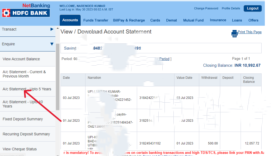271x156 pixels.
Task: Open View Cheque Status
Action: coord(28,149)
